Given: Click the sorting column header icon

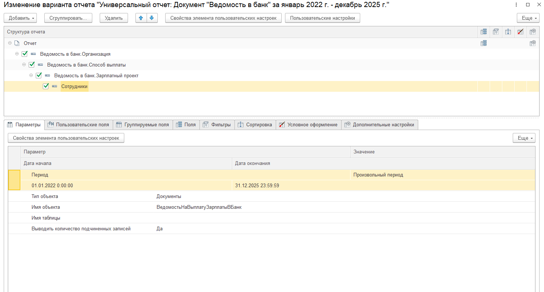Looking at the screenshot, I should (508, 32).
